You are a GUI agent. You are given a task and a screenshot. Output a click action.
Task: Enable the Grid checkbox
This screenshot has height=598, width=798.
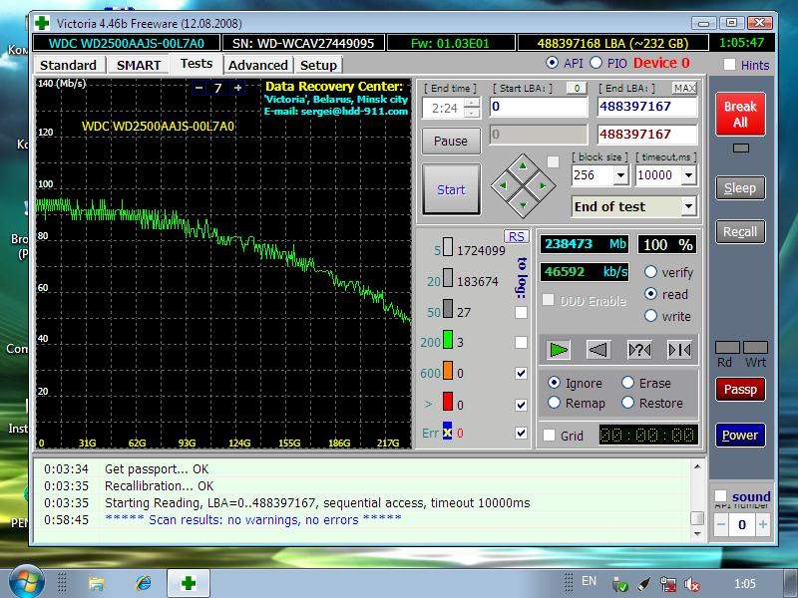[x=550, y=436]
